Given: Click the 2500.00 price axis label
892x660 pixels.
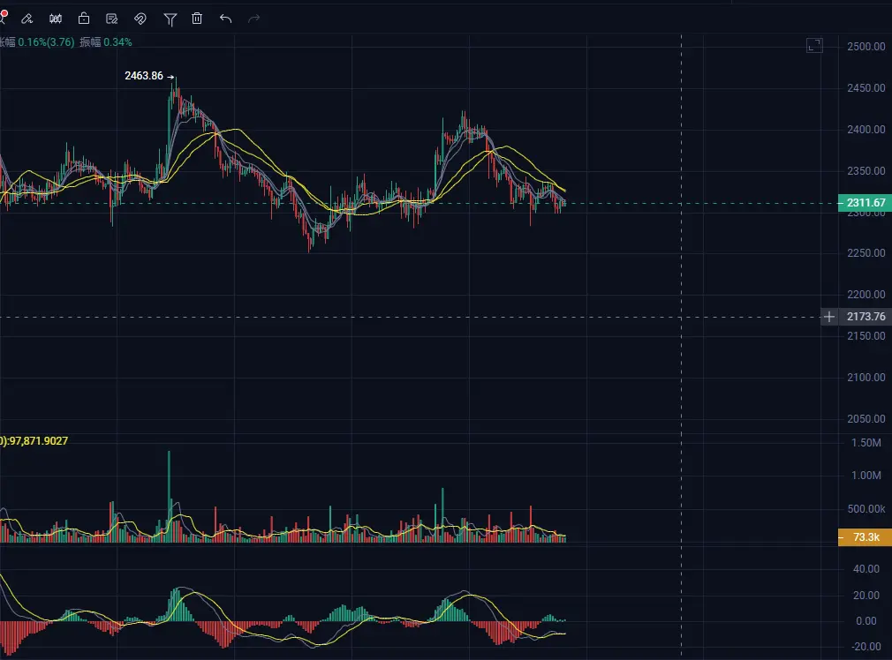Looking at the screenshot, I should click(866, 47).
